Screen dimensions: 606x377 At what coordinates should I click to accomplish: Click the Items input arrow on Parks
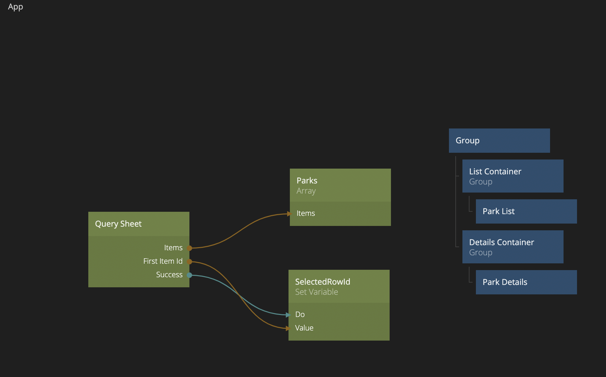click(x=289, y=214)
